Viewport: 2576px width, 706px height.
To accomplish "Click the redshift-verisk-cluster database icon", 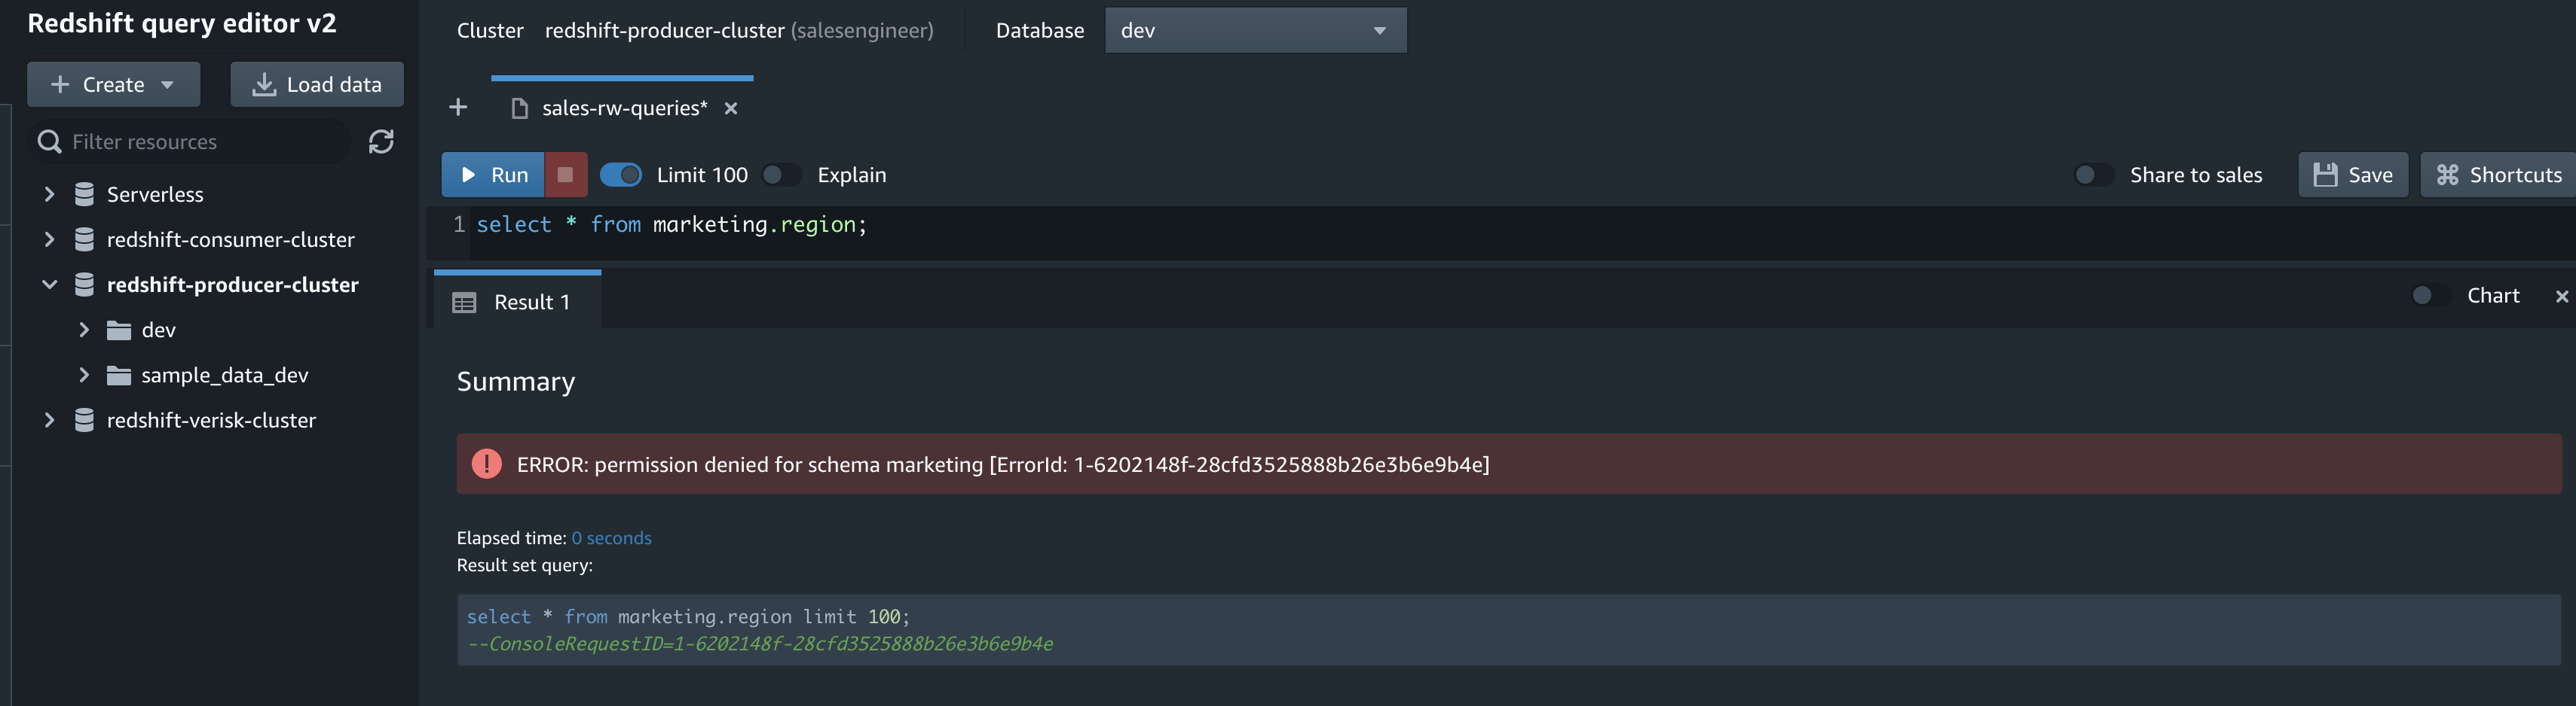I will pos(84,421).
